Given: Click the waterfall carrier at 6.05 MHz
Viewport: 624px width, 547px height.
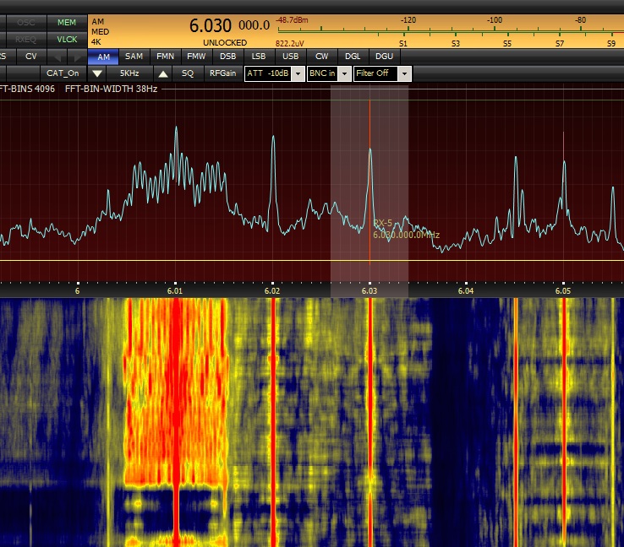Looking at the screenshot, I should click(564, 421).
